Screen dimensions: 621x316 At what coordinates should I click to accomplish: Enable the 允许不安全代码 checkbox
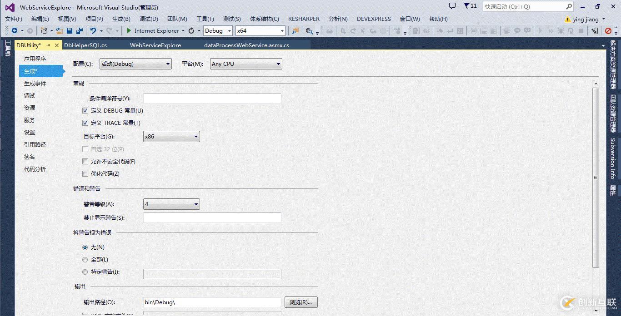(x=85, y=161)
